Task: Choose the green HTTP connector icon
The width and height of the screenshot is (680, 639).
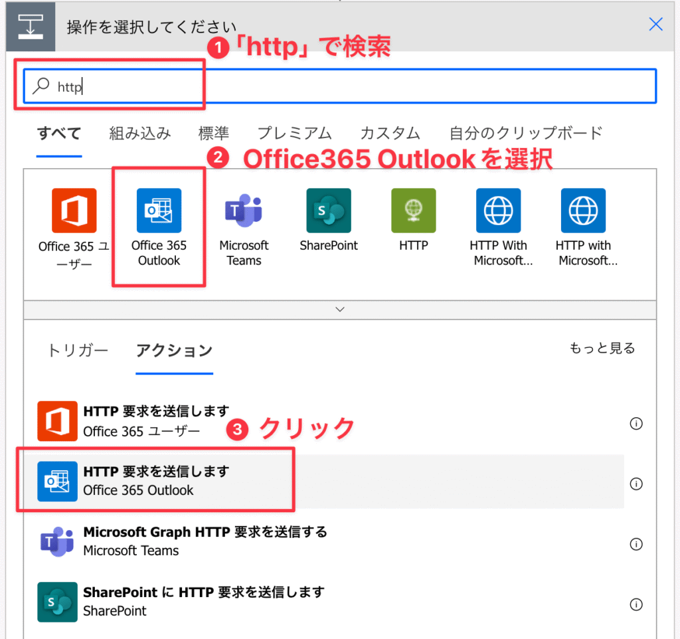Action: (x=414, y=211)
